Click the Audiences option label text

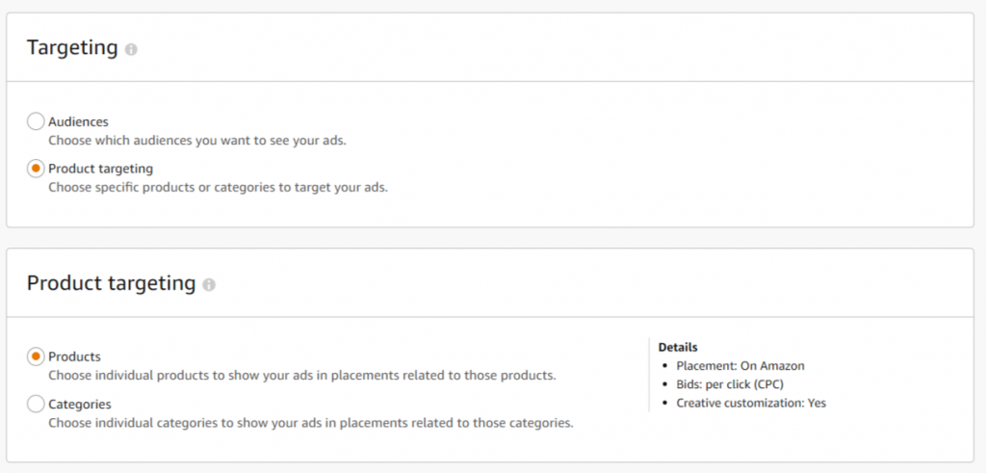78,121
